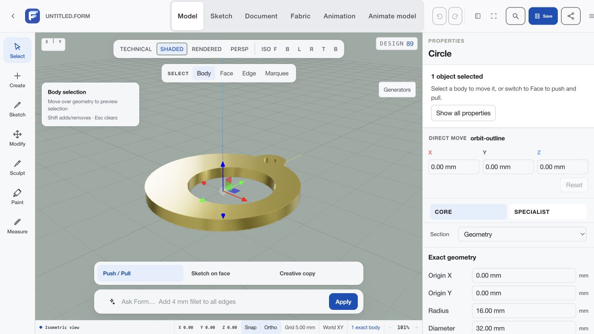The height and width of the screenshot is (334, 594).
Task: Switch to the Core properties tab
Action: 468,212
